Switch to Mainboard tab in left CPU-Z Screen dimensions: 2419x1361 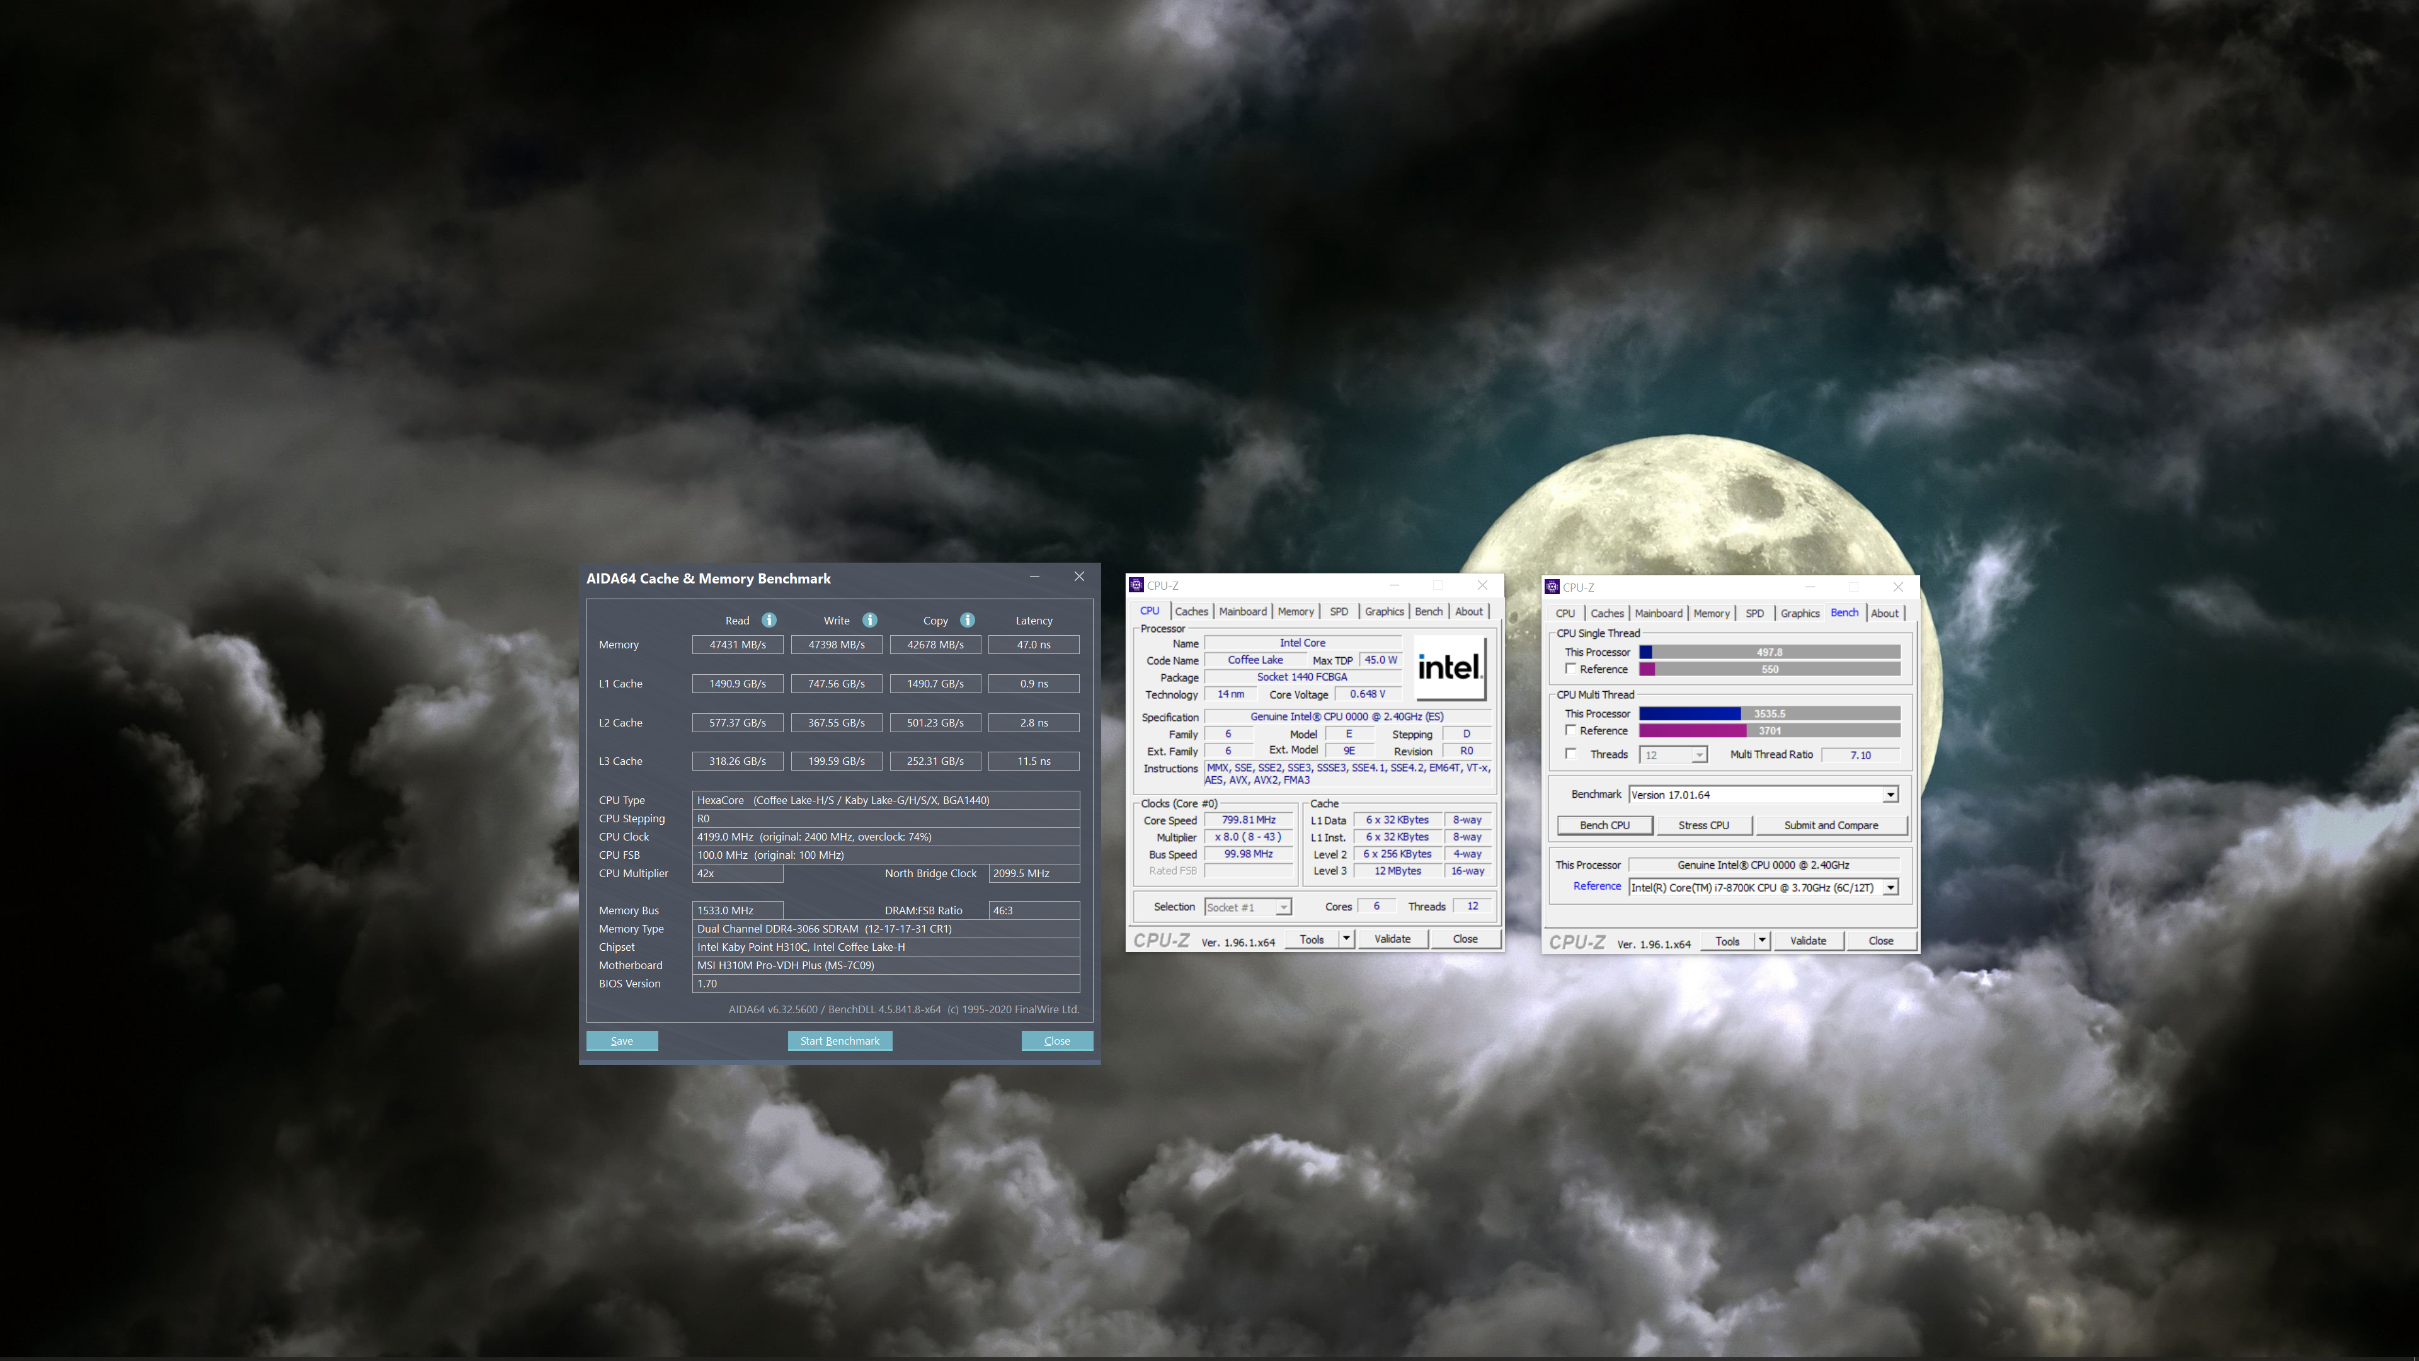[1242, 611]
